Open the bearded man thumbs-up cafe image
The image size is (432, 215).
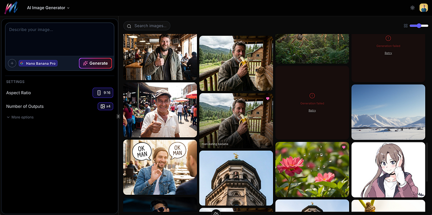[x=160, y=57]
